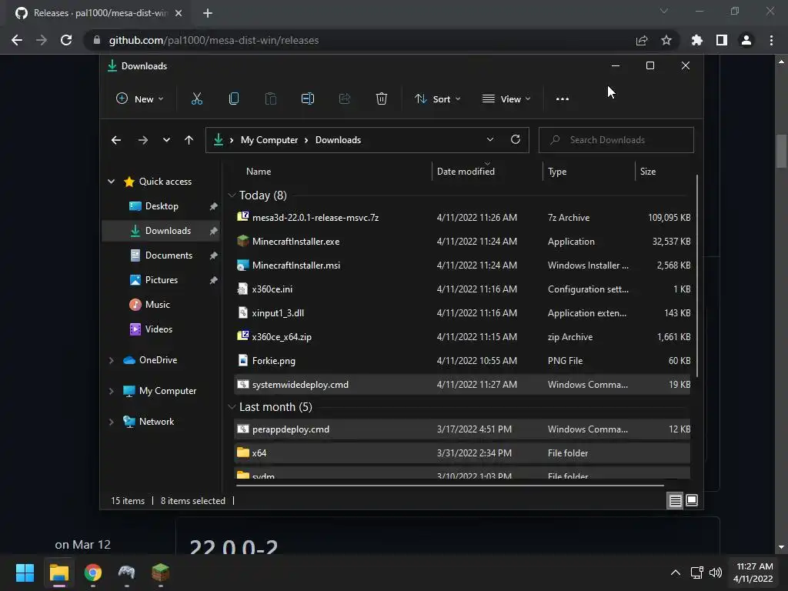The width and height of the screenshot is (788, 591).
Task: Collapse the Quick access tree
Action: coord(111,182)
